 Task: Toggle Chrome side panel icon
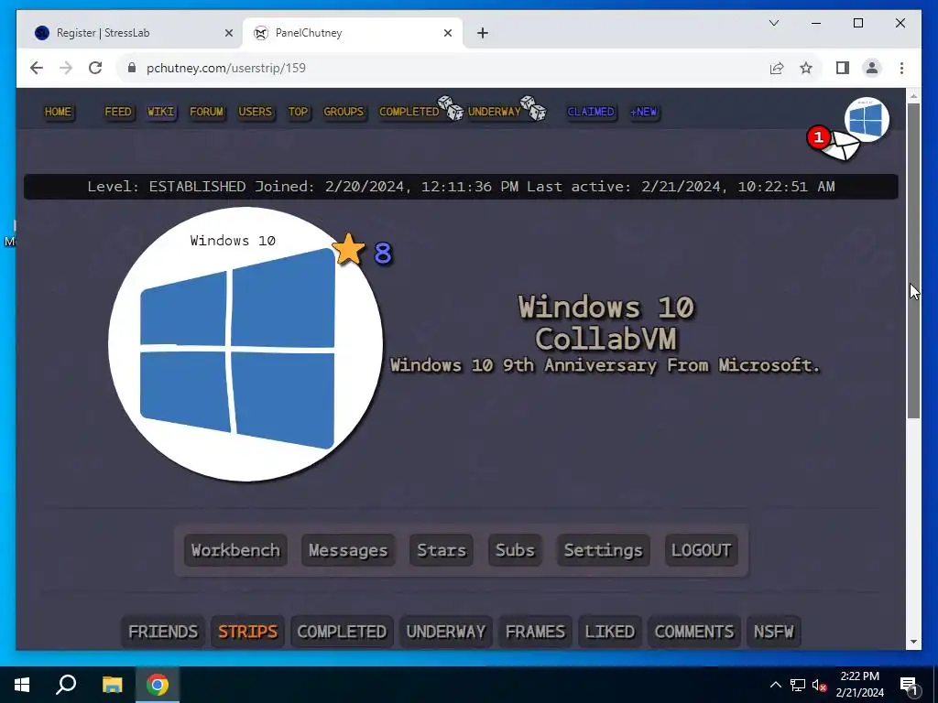tap(843, 68)
